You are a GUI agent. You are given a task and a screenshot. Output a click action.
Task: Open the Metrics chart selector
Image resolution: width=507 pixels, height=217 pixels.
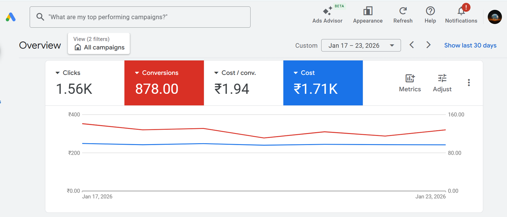point(410,83)
